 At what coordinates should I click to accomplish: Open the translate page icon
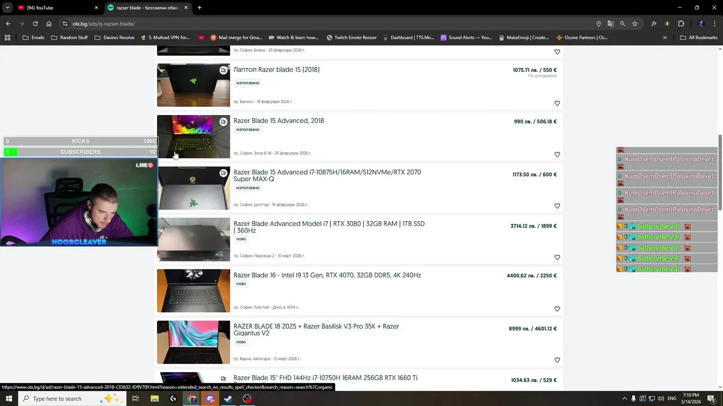611,24
